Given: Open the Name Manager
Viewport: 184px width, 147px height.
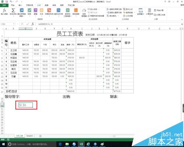Looking at the screenshot, I should coord(84,12).
